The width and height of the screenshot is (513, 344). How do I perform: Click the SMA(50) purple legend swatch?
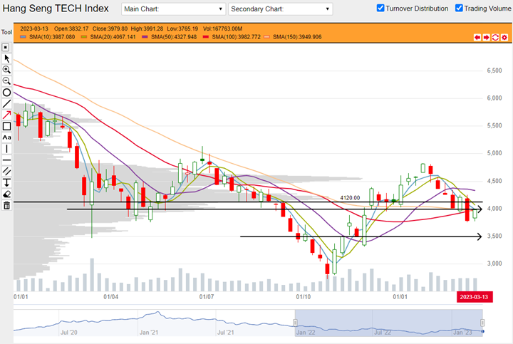click(x=145, y=37)
